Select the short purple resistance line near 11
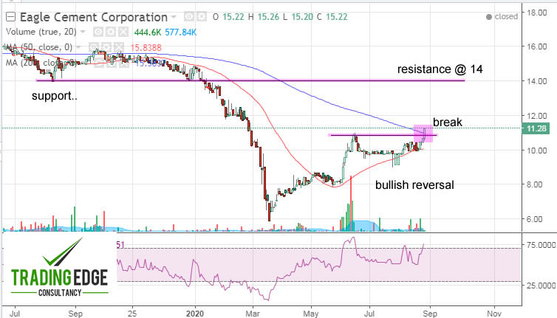 pos(383,135)
